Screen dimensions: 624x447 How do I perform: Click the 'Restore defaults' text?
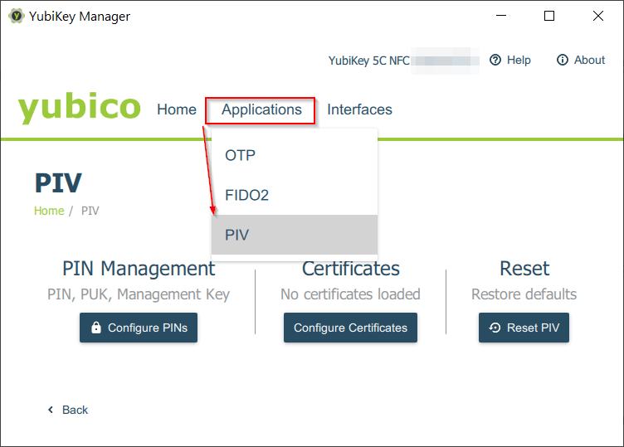click(524, 294)
